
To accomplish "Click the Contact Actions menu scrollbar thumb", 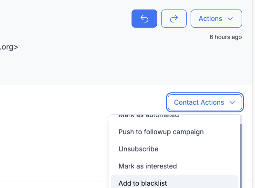I will (241, 156).
